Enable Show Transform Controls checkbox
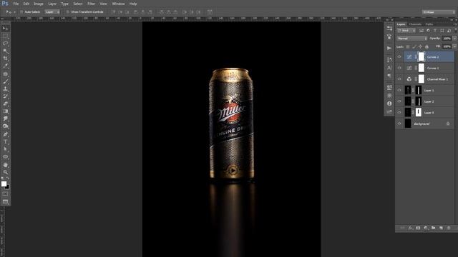 (68, 12)
